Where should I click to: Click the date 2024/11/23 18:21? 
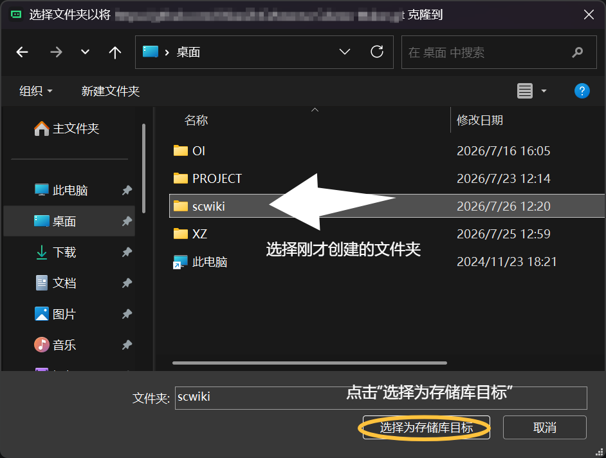(507, 262)
